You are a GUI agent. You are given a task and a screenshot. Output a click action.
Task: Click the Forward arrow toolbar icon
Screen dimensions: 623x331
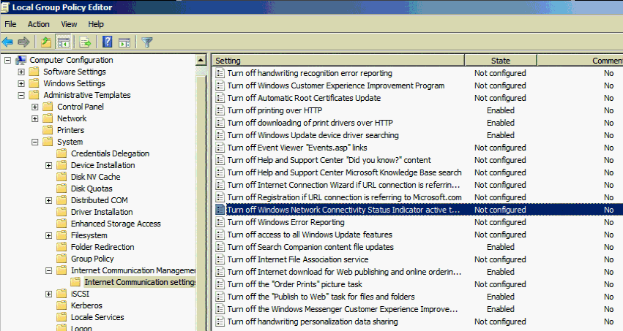(x=23, y=42)
